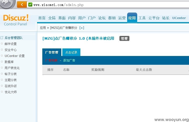This screenshot has height=122, width=189.
Task: Click the 排序 column header
Action: point(50,70)
